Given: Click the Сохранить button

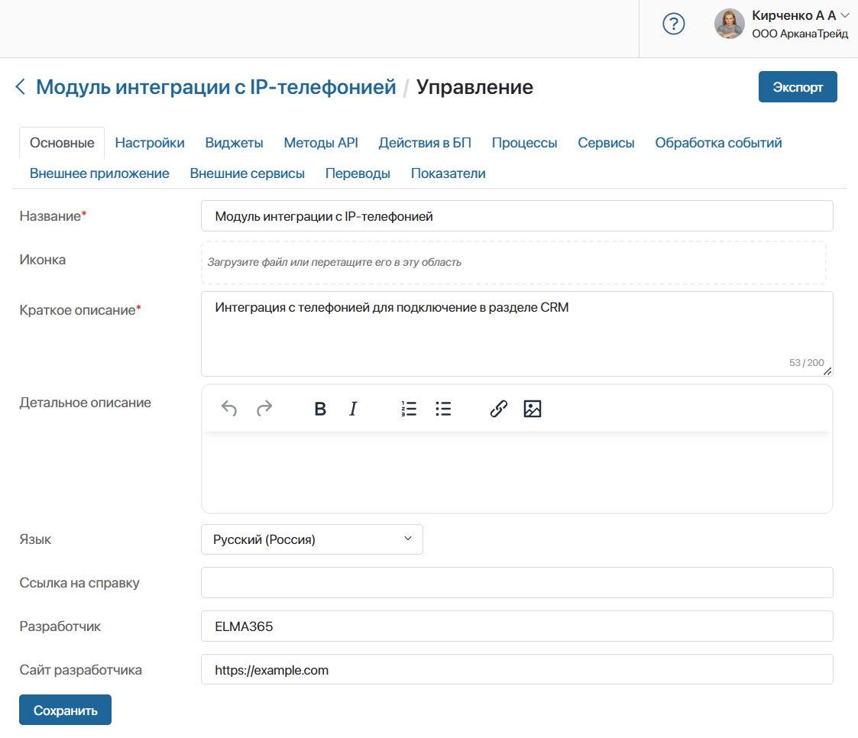Looking at the screenshot, I should 65,710.
